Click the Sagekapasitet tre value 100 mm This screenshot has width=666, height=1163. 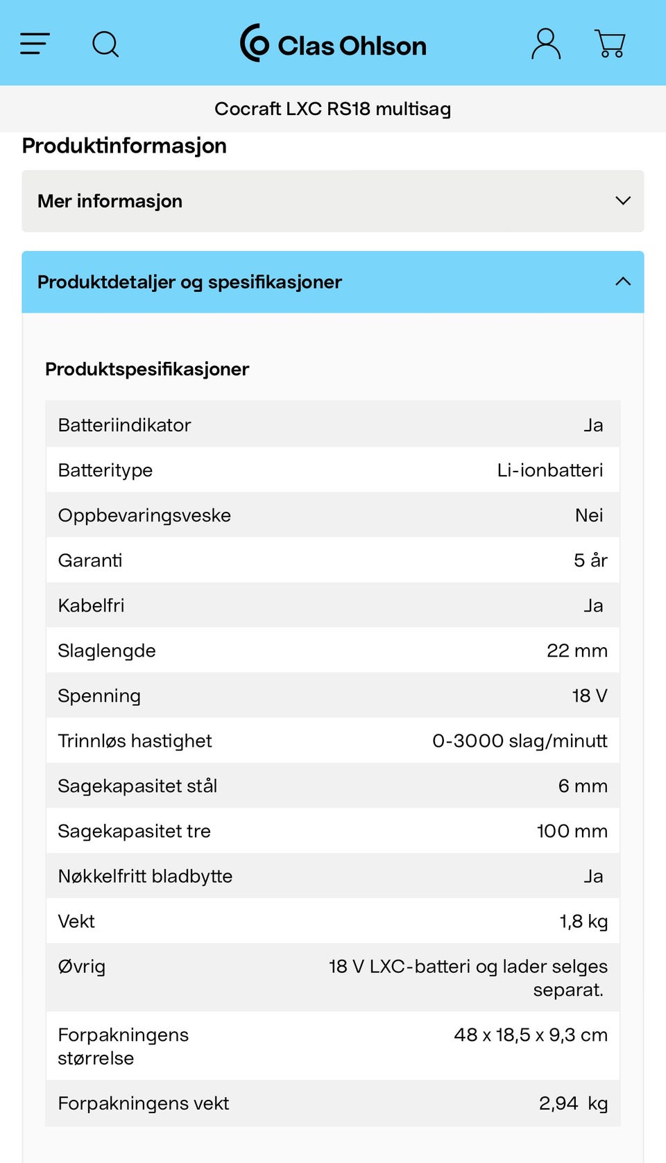[572, 831]
